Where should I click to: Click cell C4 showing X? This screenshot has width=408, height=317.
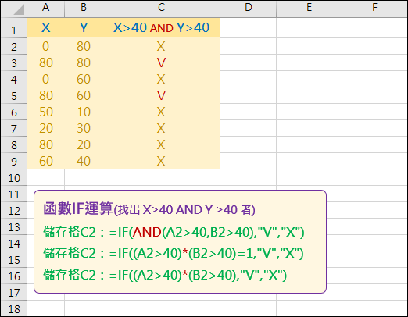(x=161, y=79)
